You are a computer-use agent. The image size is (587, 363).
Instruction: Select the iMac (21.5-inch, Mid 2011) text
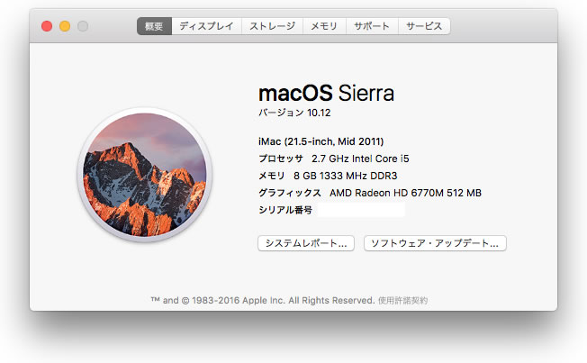[321, 141]
